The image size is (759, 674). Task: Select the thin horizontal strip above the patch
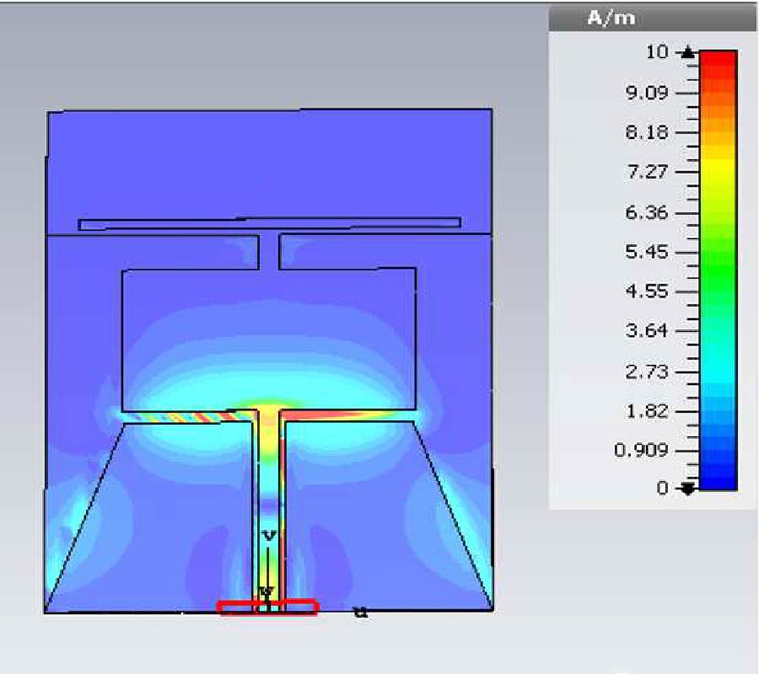tap(269, 223)
